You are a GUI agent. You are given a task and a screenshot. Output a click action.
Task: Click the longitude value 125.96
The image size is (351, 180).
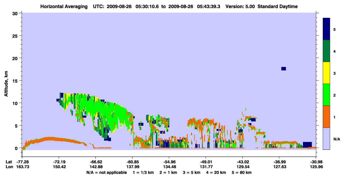coord(316,167)
